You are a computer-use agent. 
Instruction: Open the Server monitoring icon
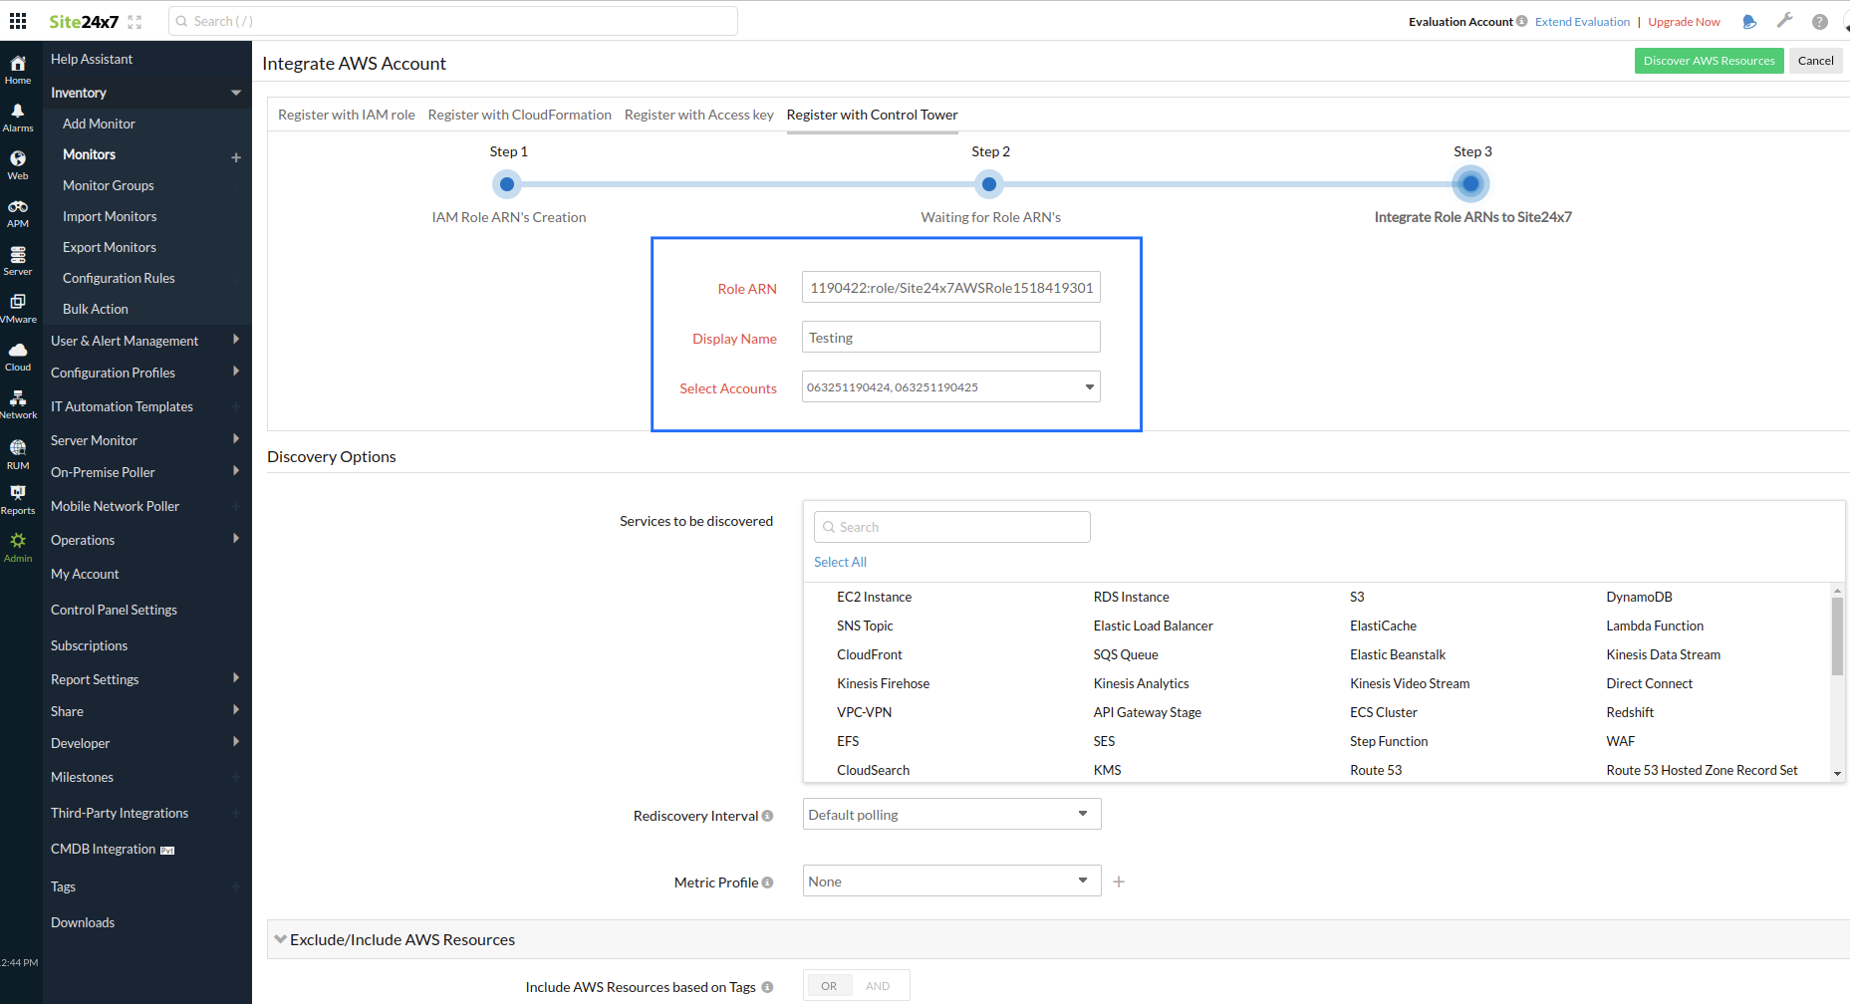click(x=18, y=261)
